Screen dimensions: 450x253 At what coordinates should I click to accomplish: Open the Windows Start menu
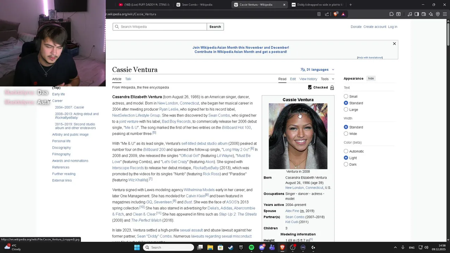(137, 247)
